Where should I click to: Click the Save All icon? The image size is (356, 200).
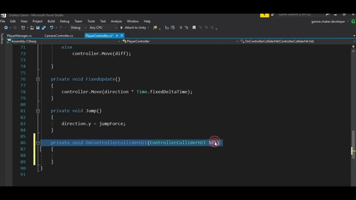[x=44, y=28]
